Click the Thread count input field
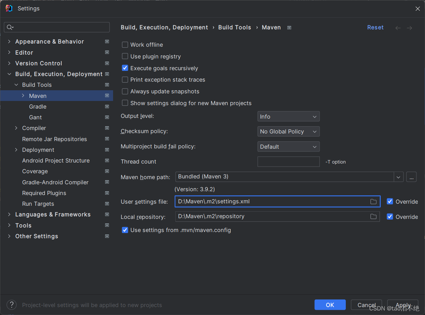Image resolution: width=425 pixels, height=315 pixels. pos(288,161)
